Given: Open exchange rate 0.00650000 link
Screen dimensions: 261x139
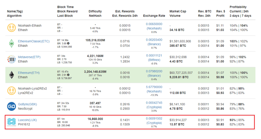Looking at the screenshot, I should pyautogui.click(x=154, y=24).
